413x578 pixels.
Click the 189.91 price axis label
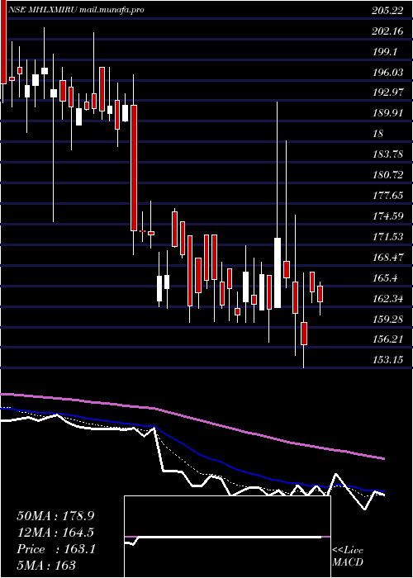point(387,113)
